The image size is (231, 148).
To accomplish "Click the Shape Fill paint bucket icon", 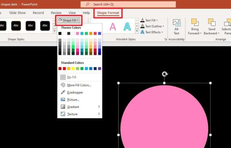I will point(60,20).
